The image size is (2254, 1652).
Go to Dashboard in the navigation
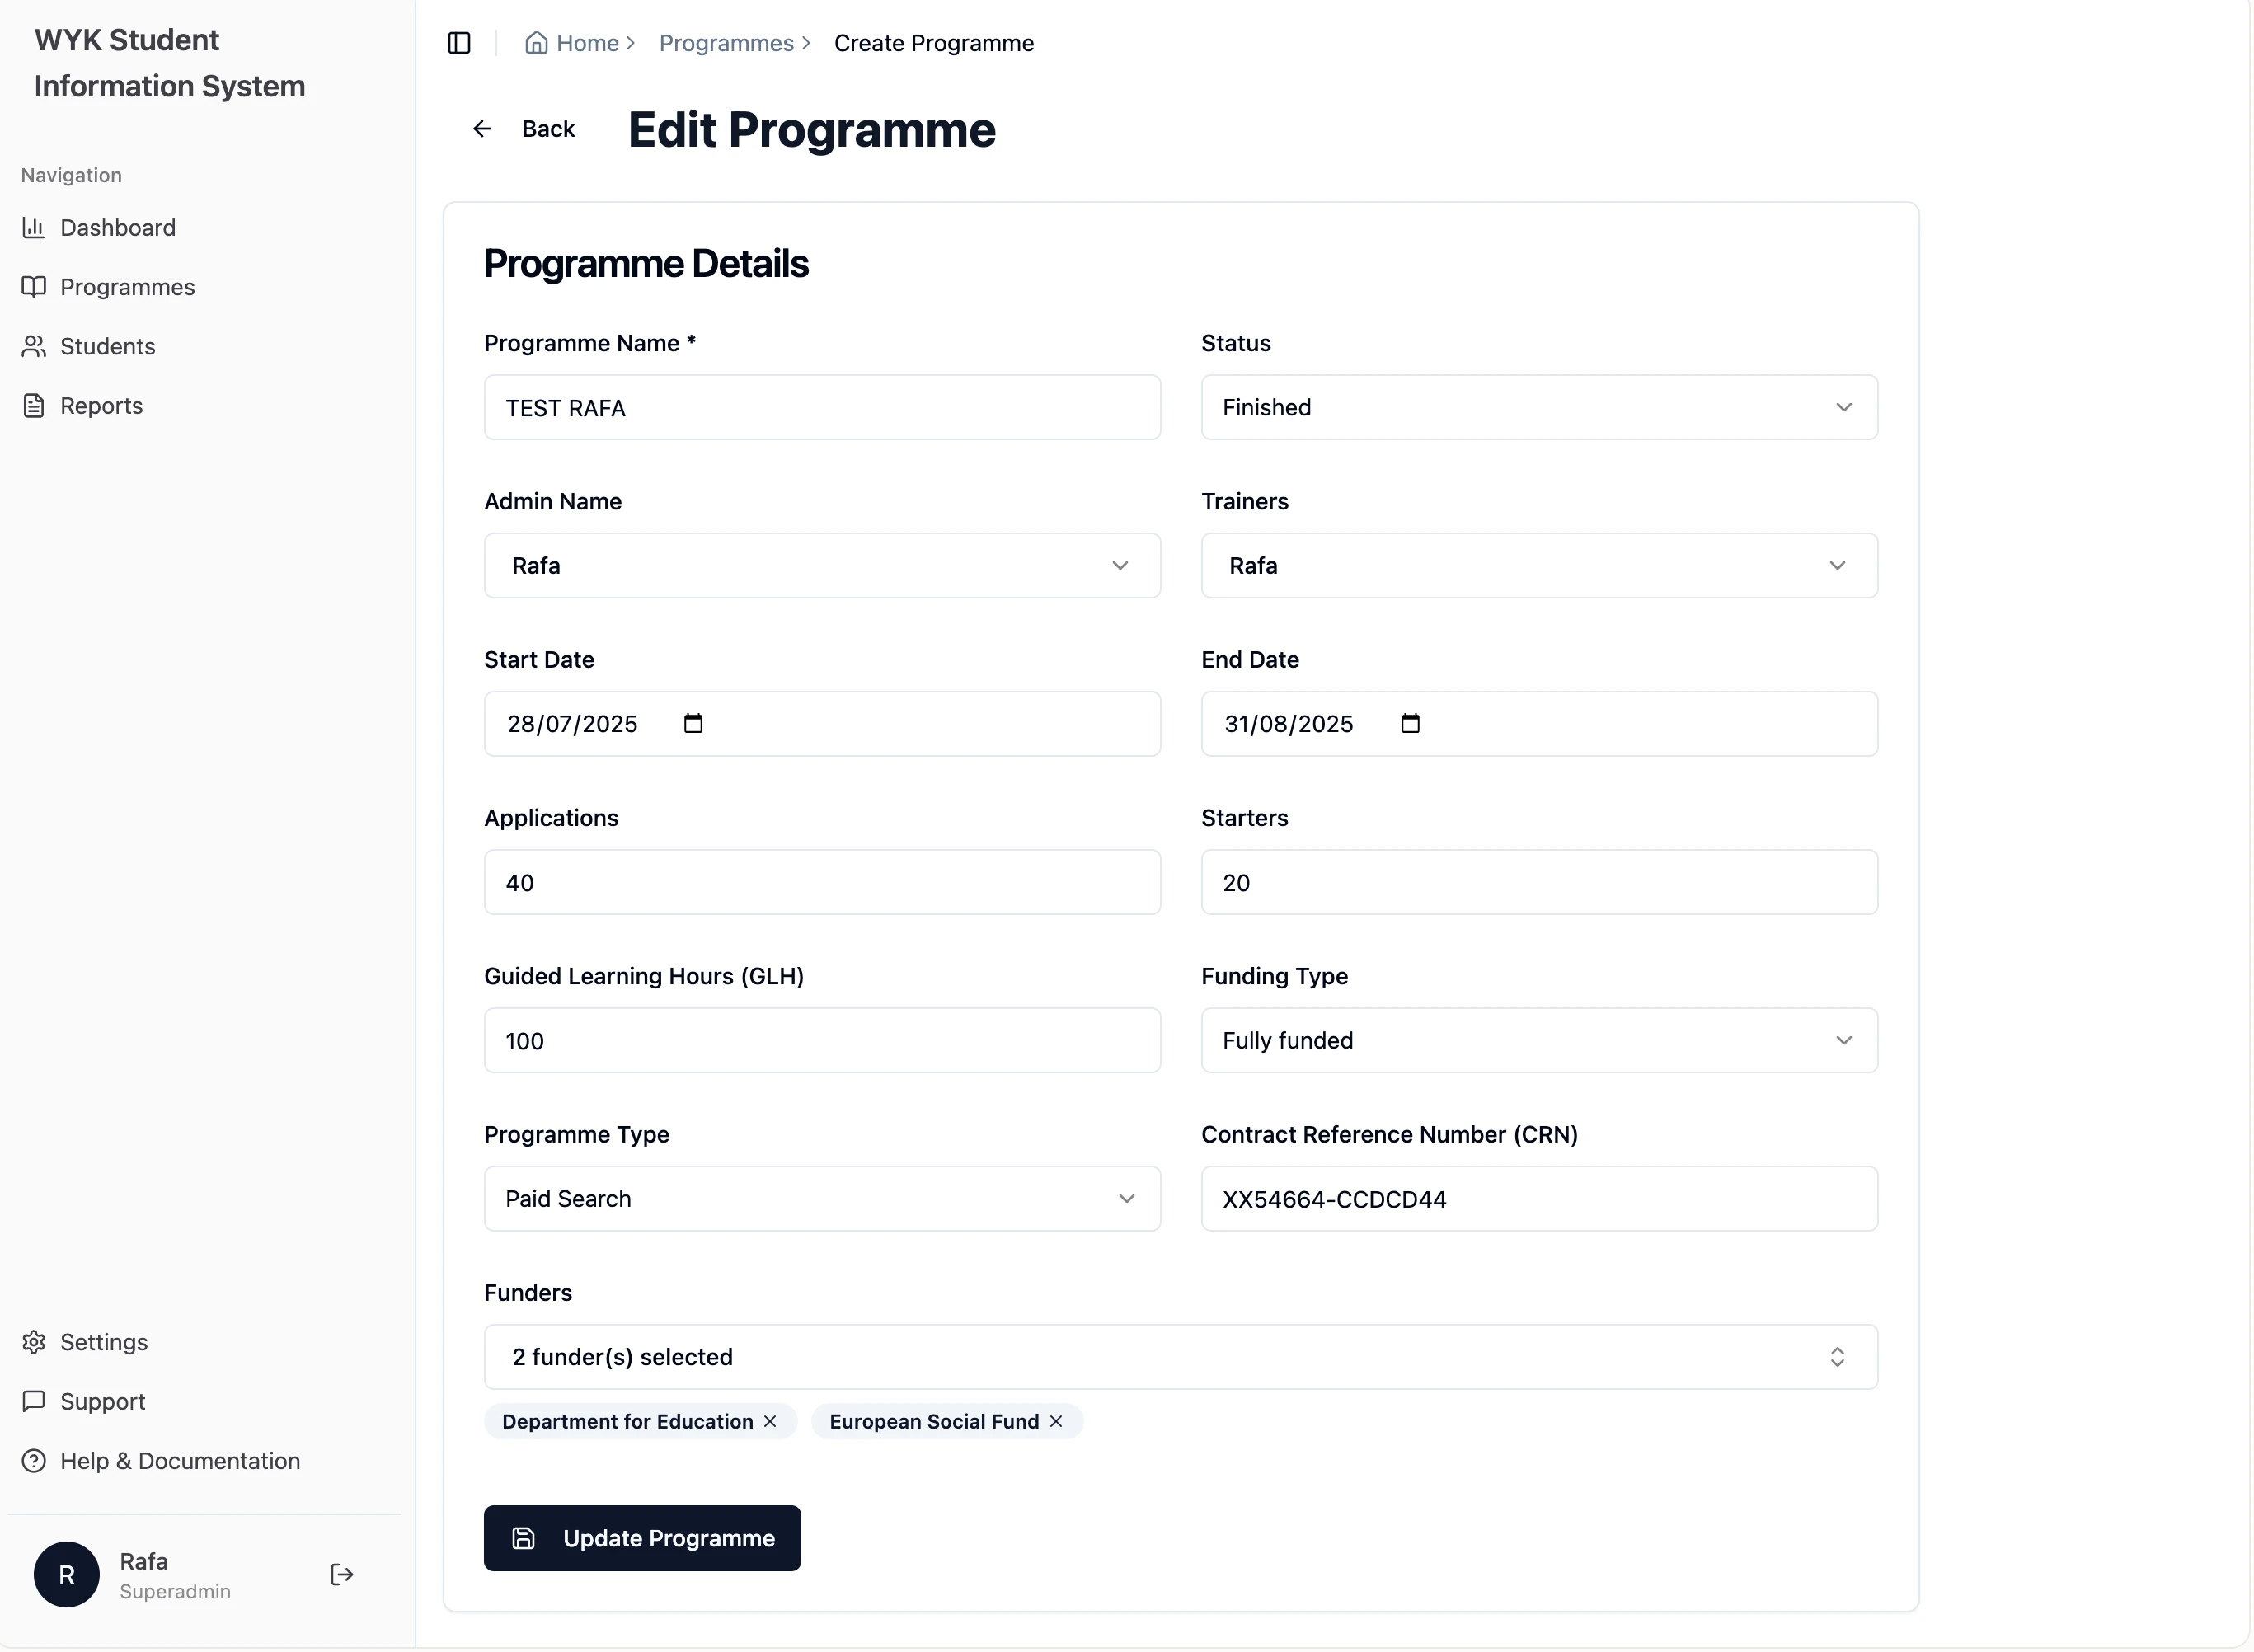(117, 228)
